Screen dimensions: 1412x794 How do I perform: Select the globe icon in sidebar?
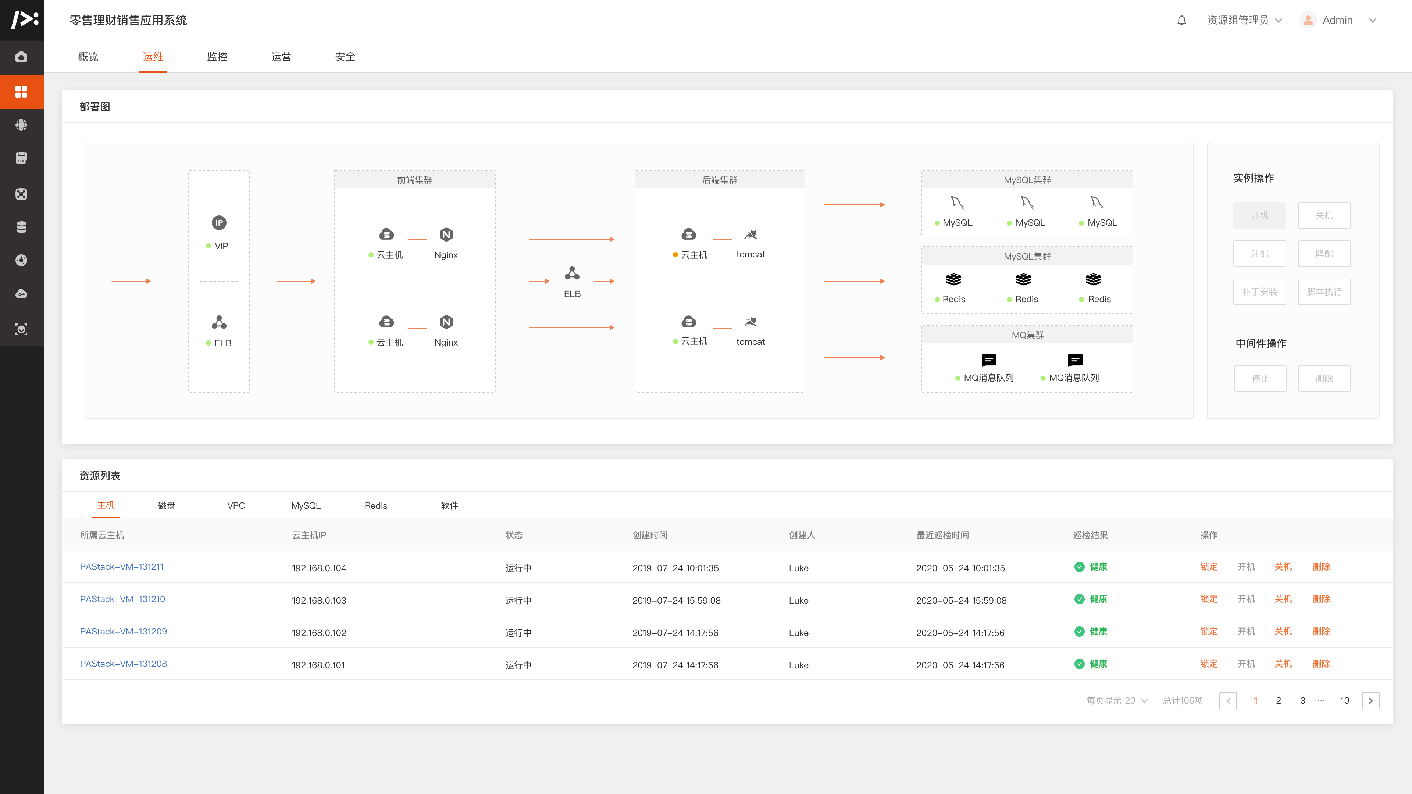tap(21, 125)
